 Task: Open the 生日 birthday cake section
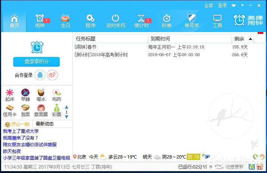click(65, 21)
